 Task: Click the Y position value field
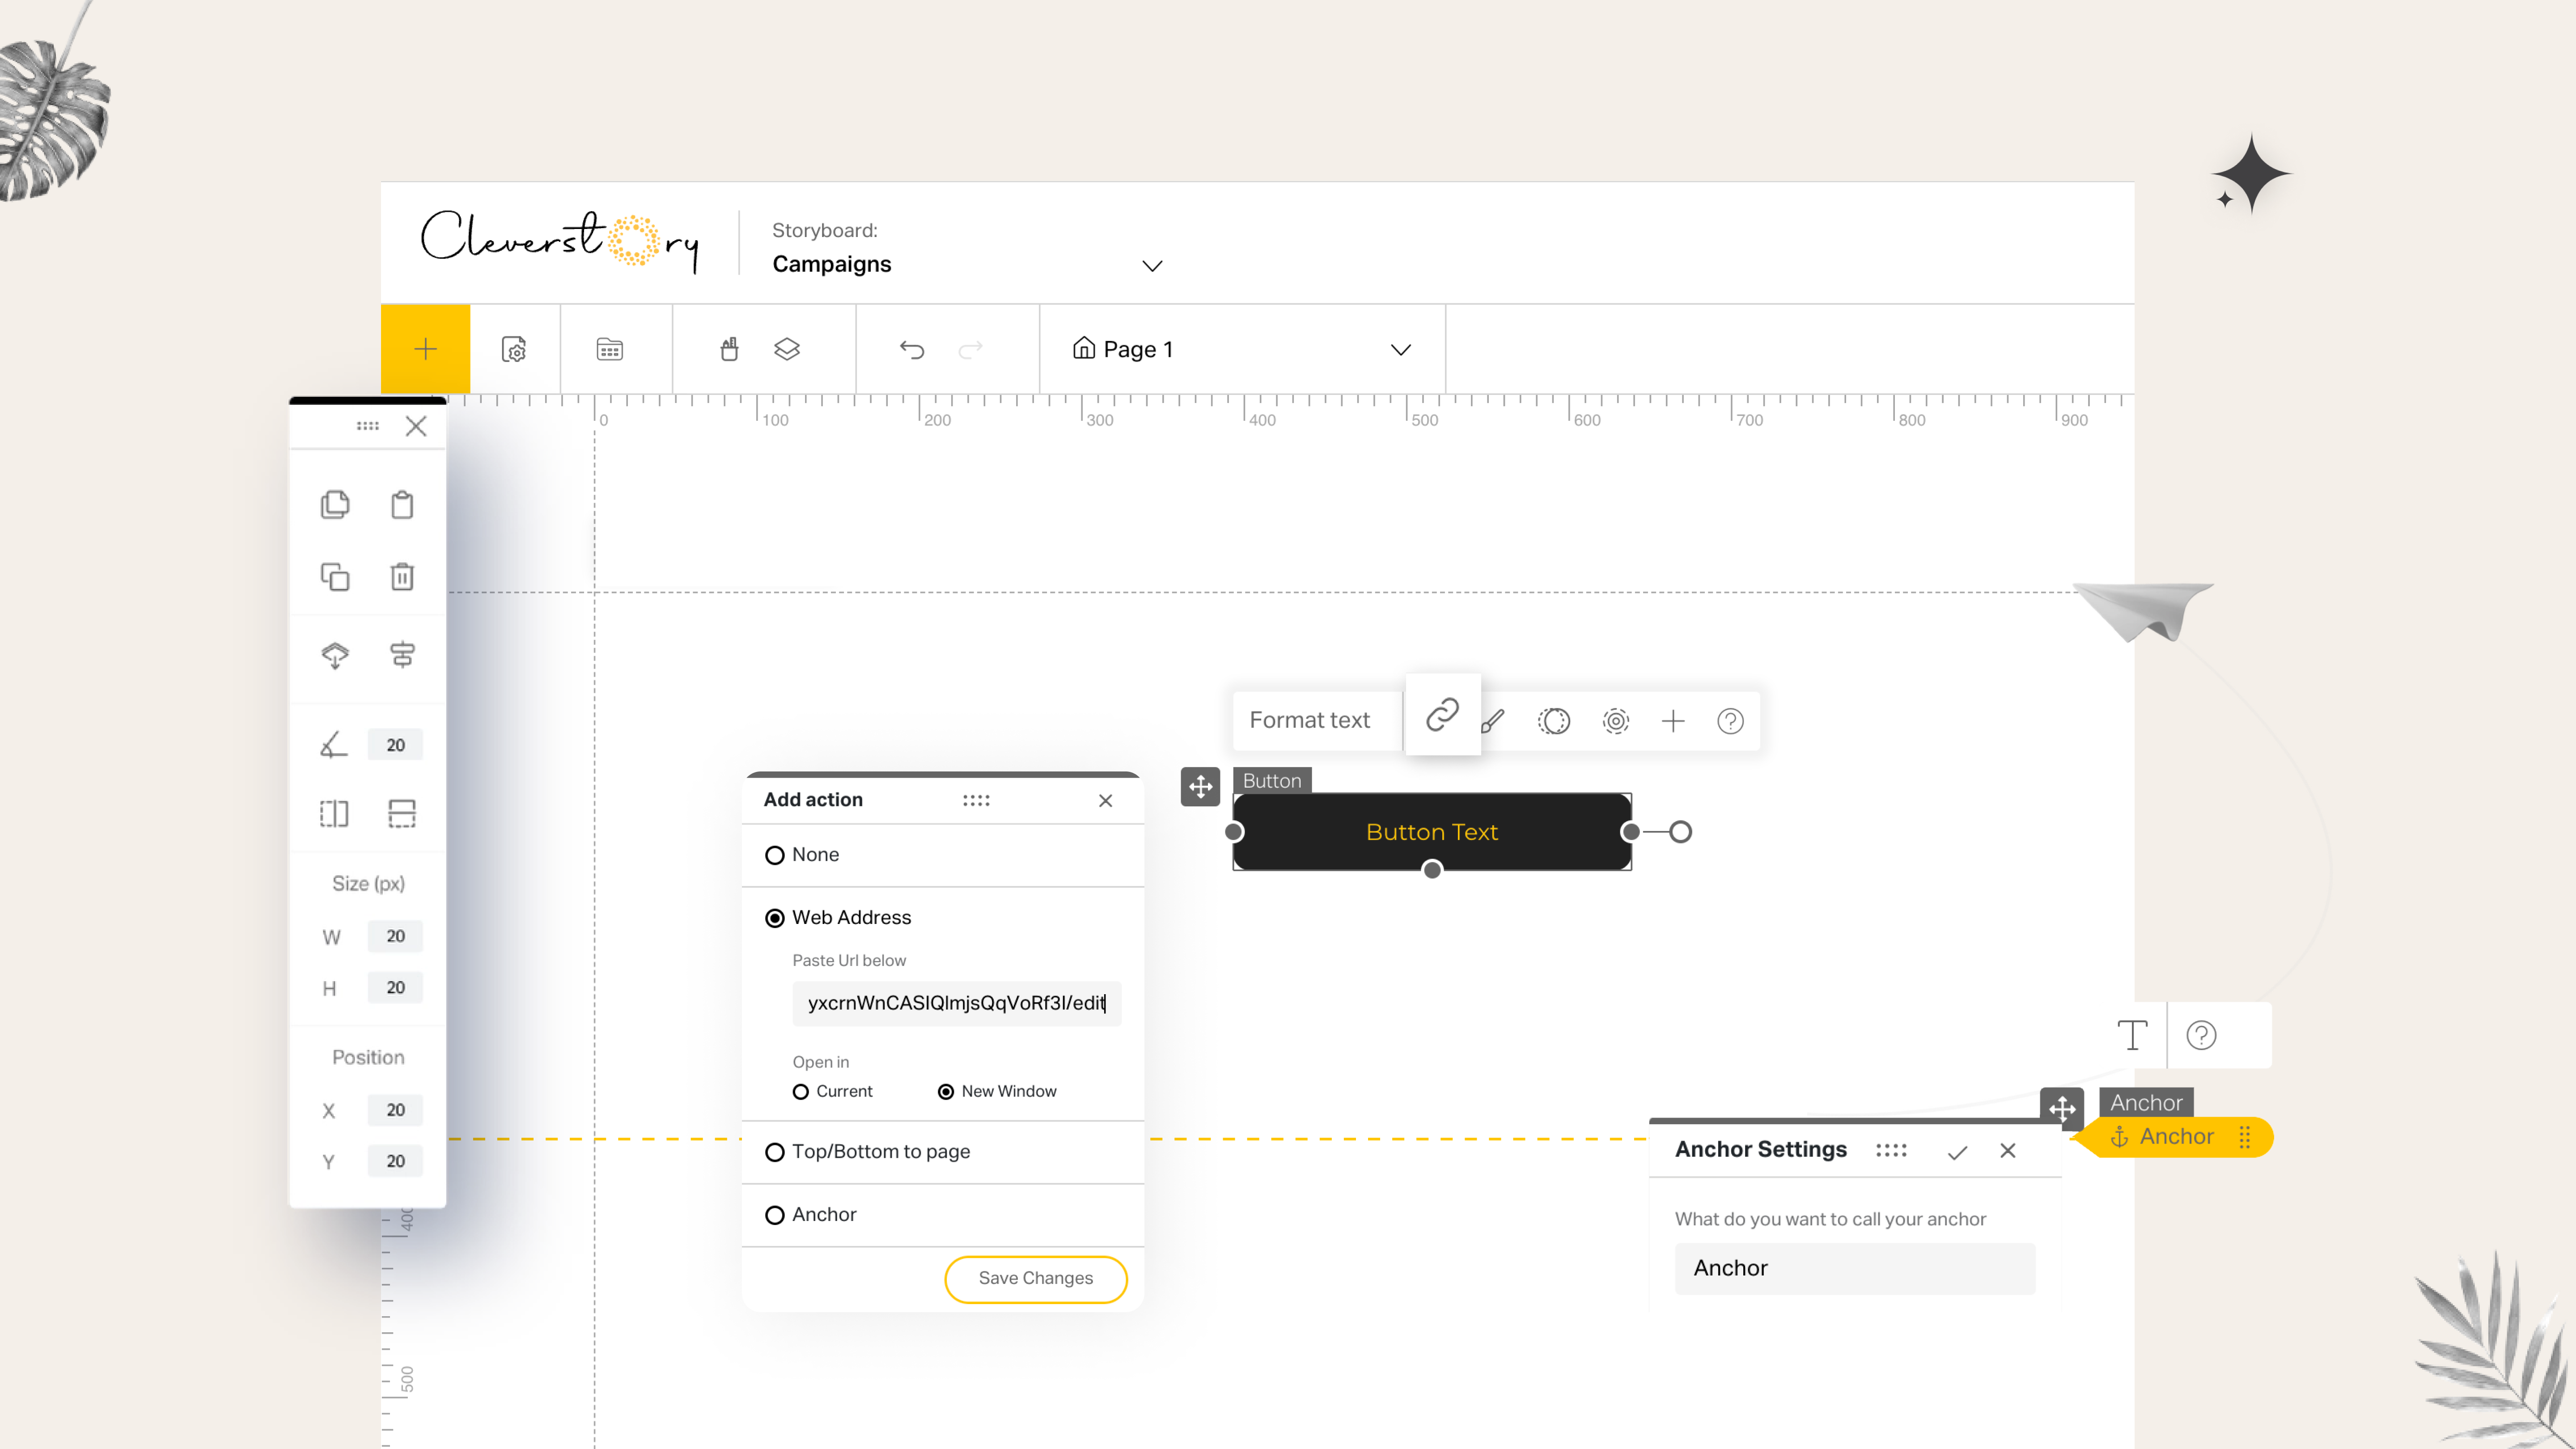pos(395,1161)
